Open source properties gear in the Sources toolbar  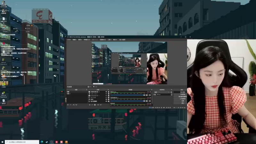[95, 105]
